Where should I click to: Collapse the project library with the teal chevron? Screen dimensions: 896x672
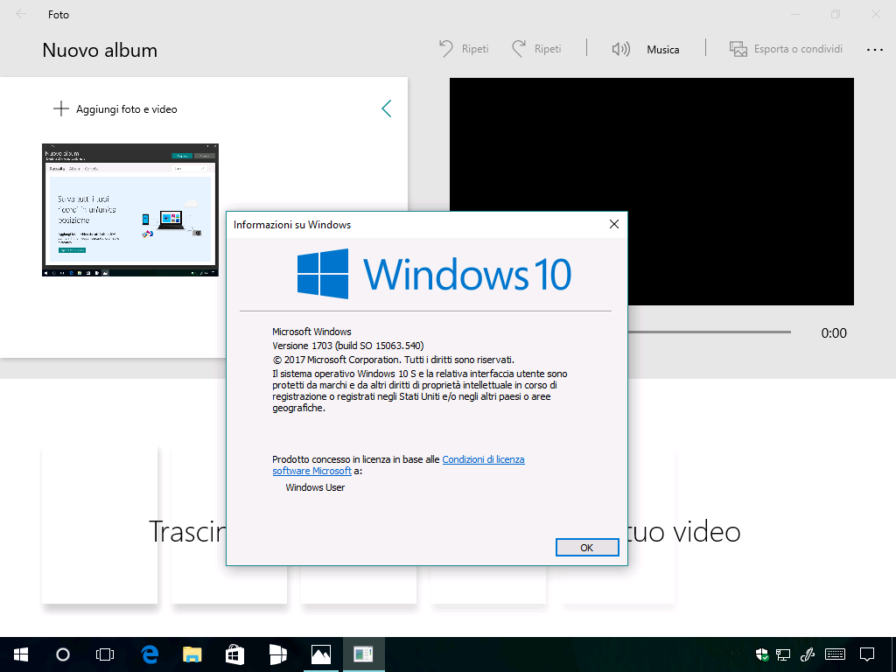pos(386,108)
